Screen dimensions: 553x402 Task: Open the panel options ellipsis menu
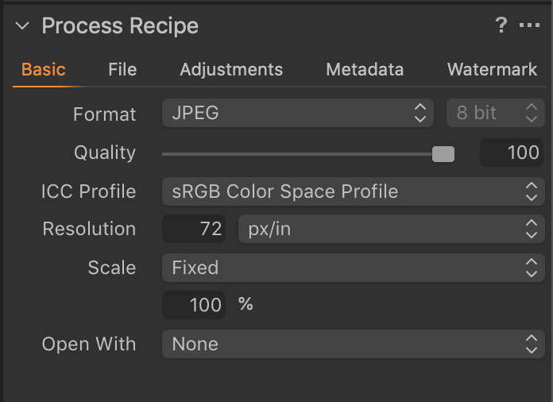click(529, 25)
